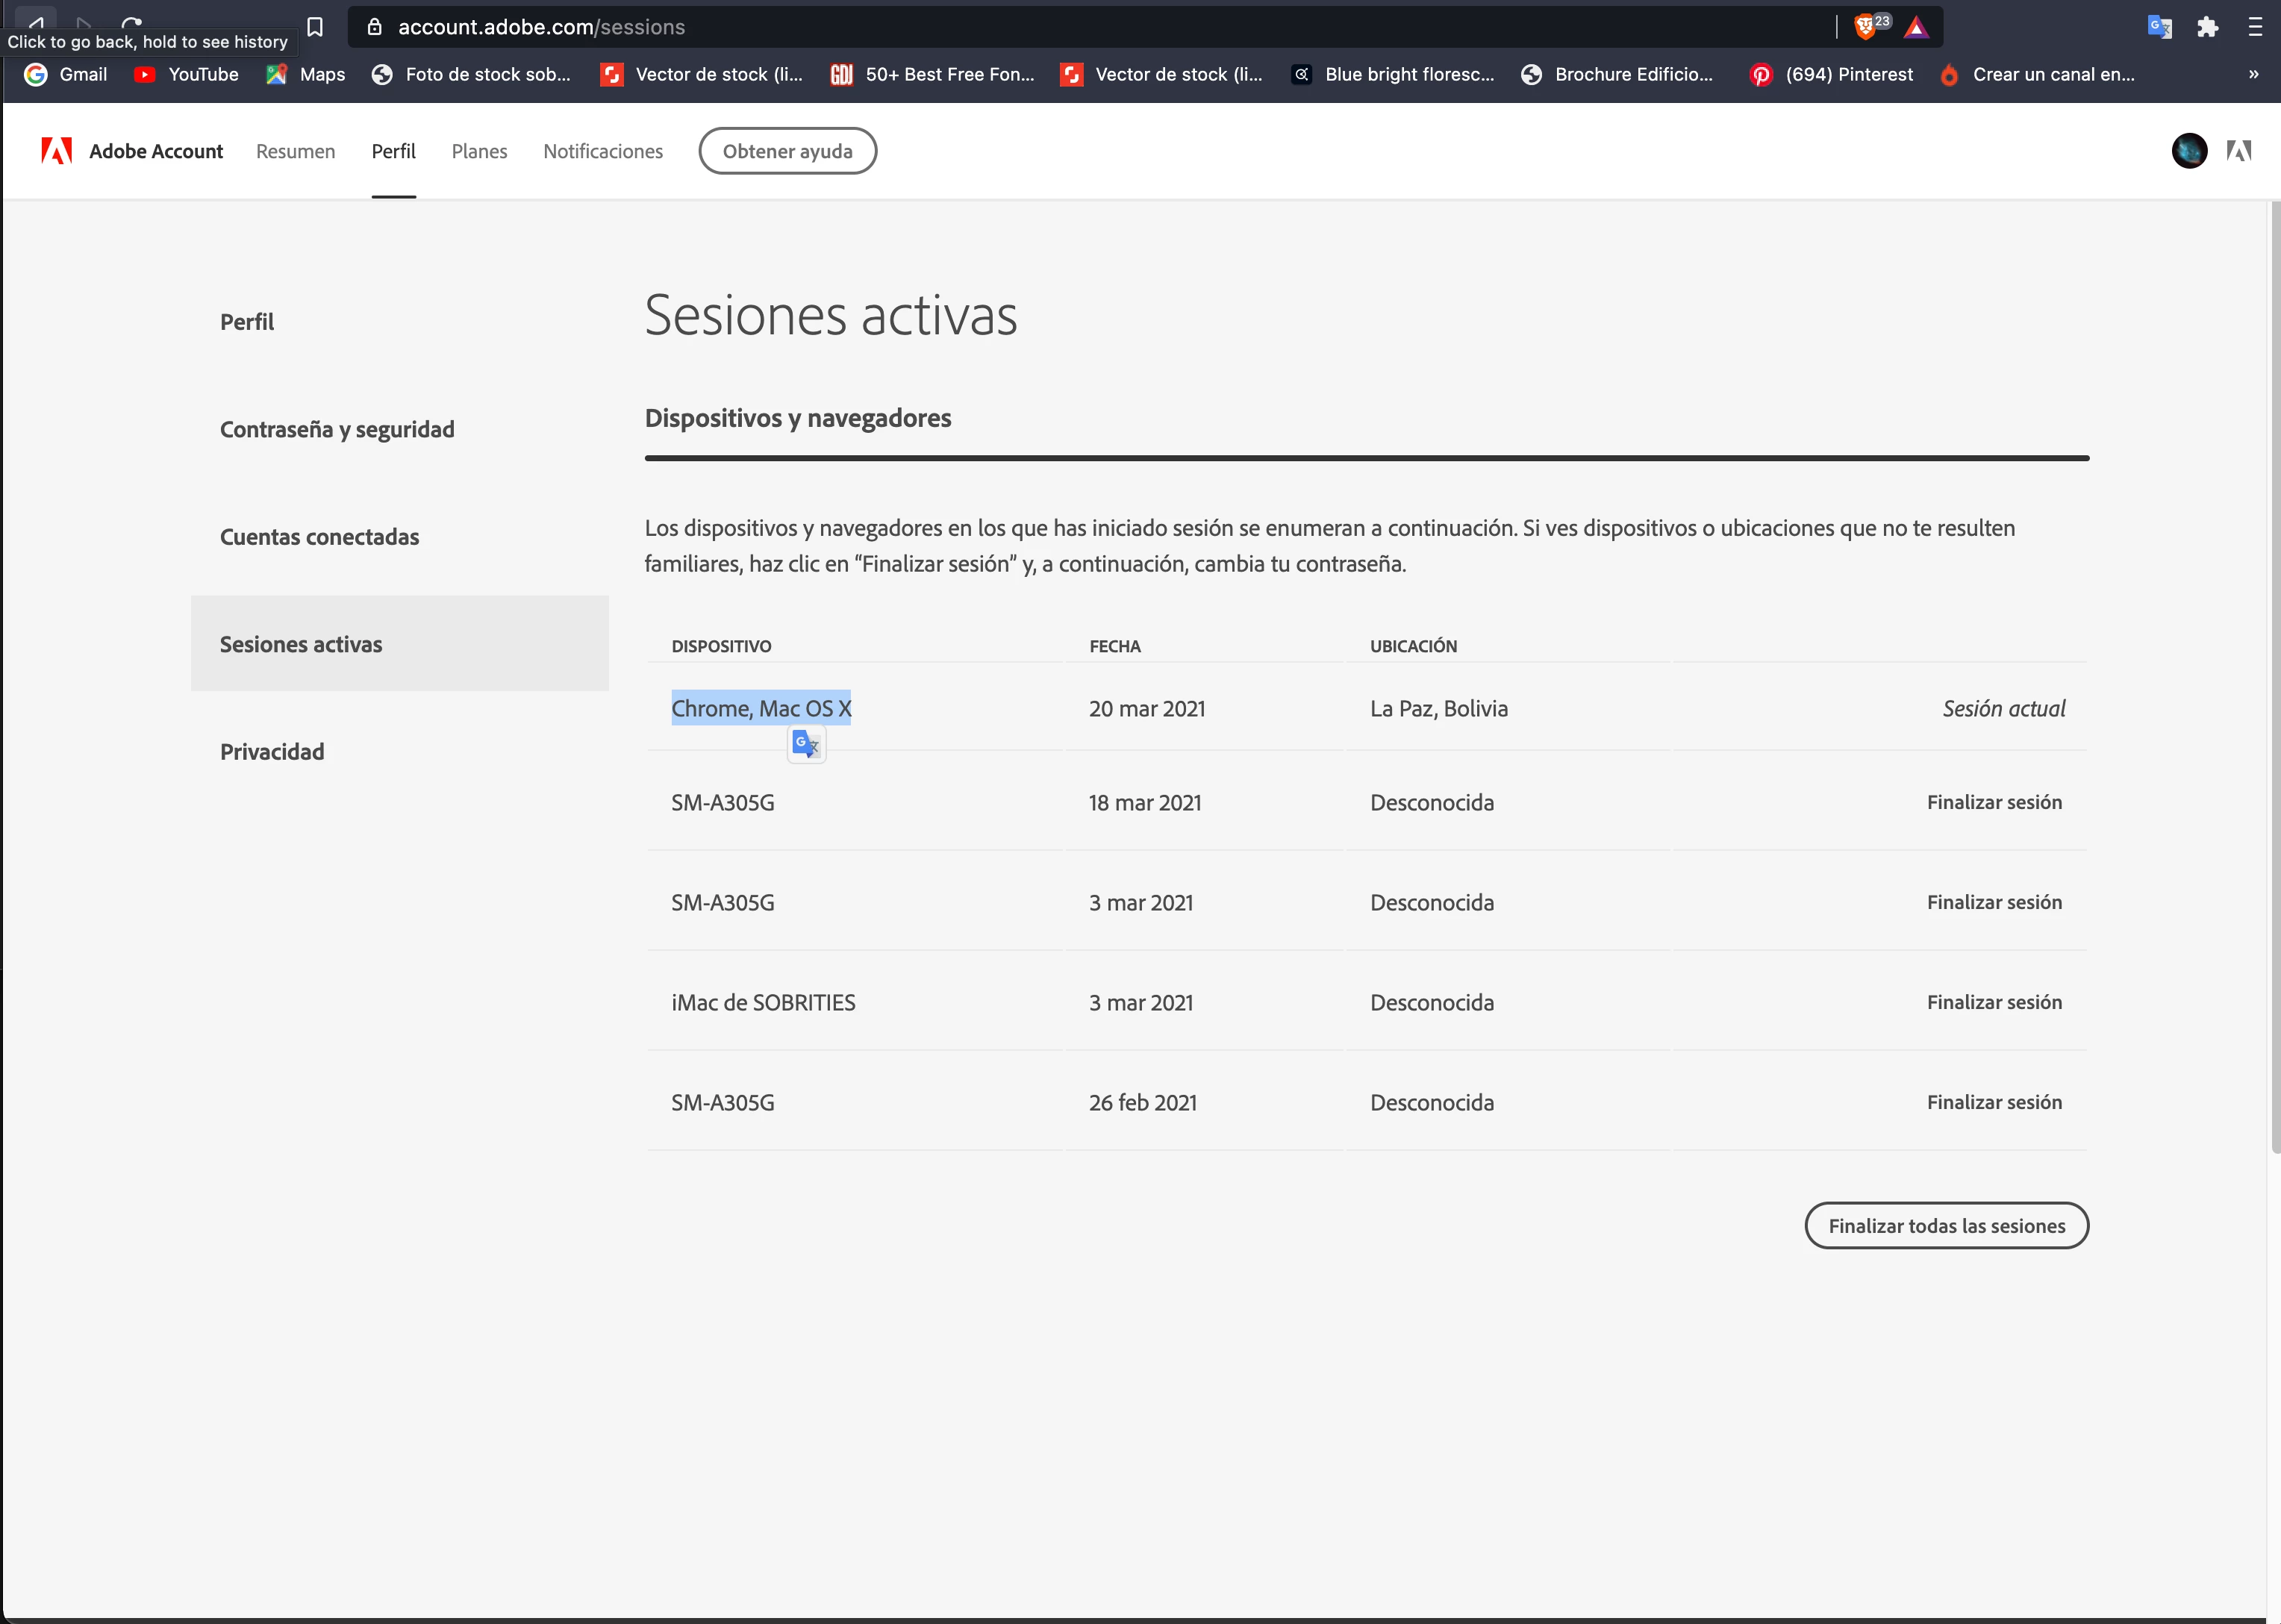
Task: Switch to the Planes tab
Action: pyautogui.click(x=479, y=151)
